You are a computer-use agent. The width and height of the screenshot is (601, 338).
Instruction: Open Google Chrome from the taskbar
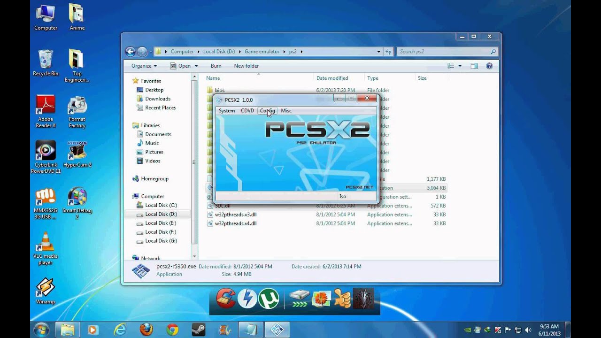pos(172,330)
